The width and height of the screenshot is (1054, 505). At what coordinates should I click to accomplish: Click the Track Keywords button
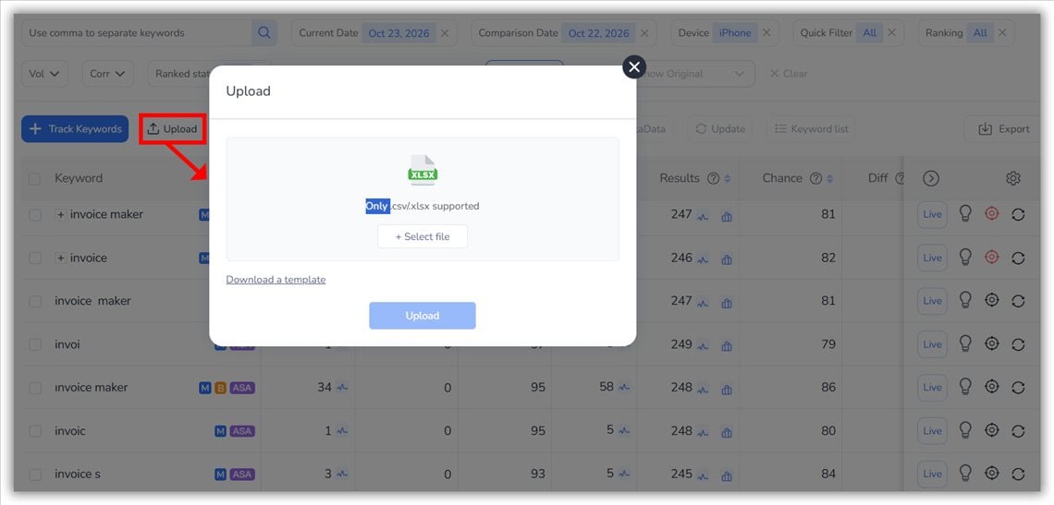(75, 129)
